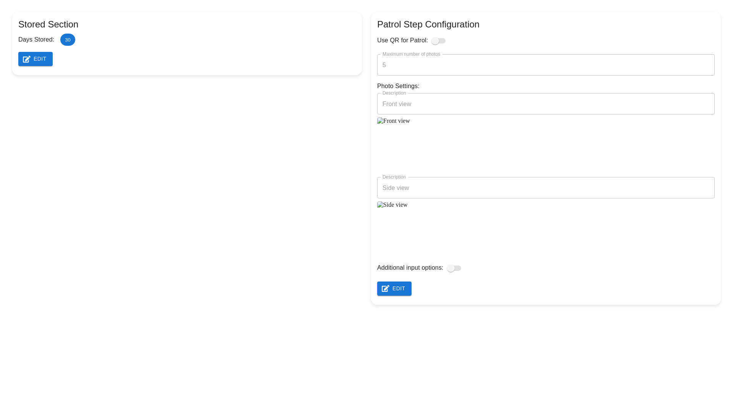Image resolution: width=733 pixels, height=412 pixels.
Task: Enable the Use QR for Patrol switch
Action: click(x=439, y=40)
